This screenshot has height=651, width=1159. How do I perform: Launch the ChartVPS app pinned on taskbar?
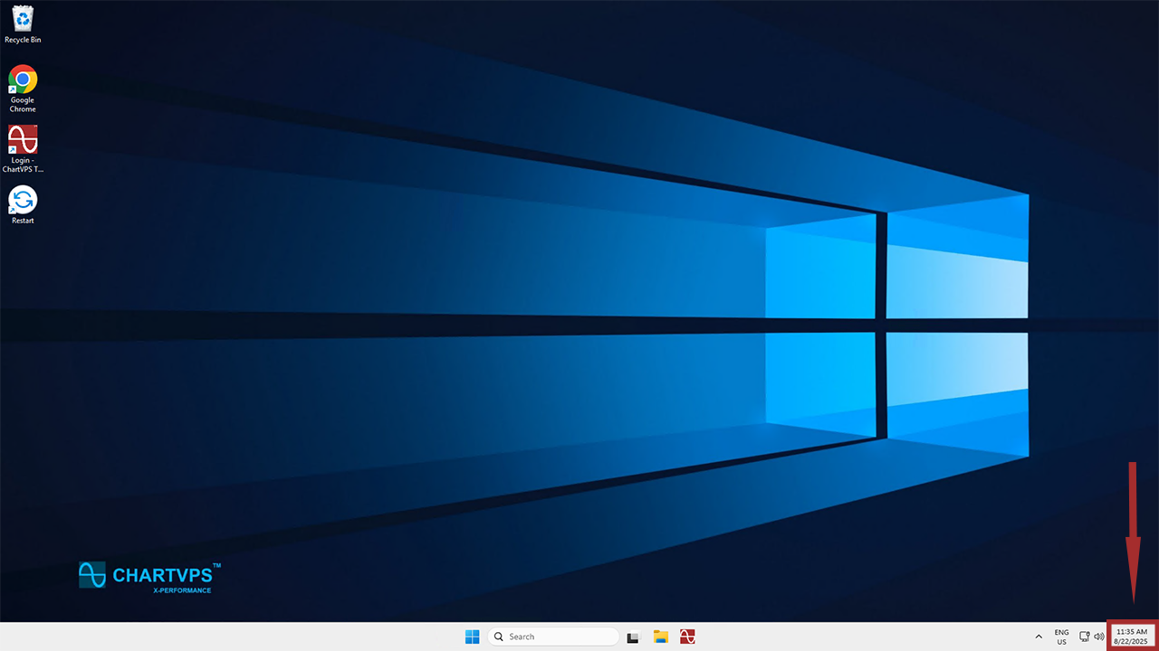(688, 637)
